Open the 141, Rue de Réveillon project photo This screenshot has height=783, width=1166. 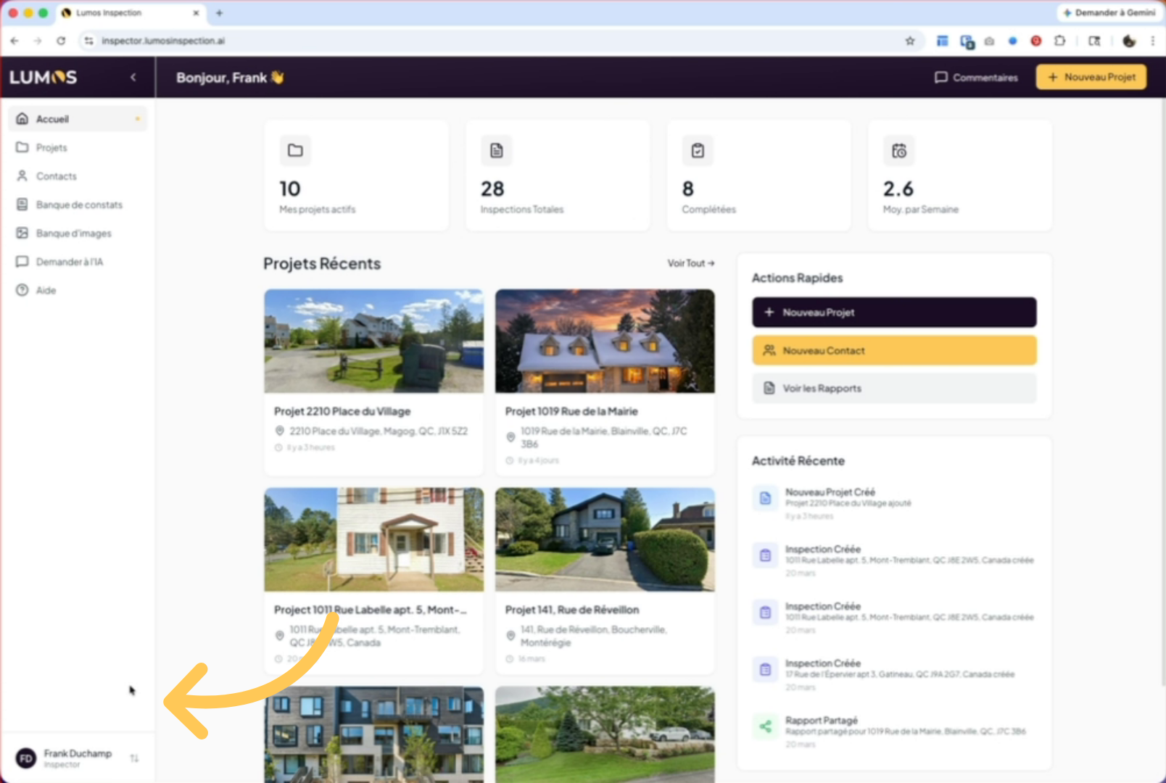tap(605, 539)
